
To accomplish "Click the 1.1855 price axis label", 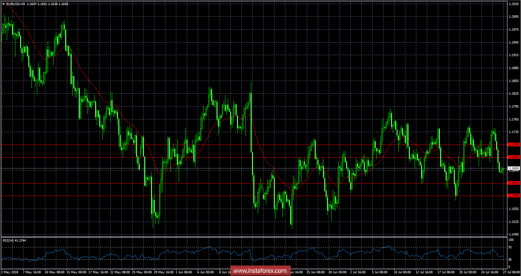I will 513,81.
